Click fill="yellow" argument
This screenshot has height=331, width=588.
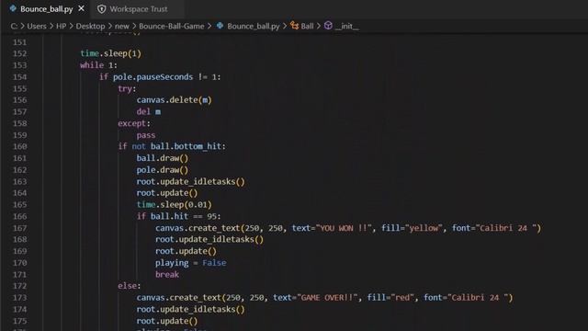pyautogui.click(x=413, y=228)
